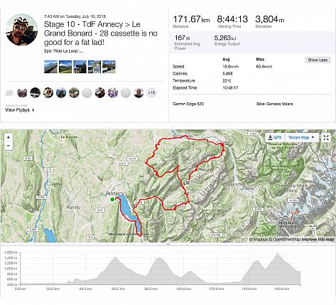This screenshot has width=336, height=305.
Task: Click the checkered finish marker on route
Action: [188, 182]
